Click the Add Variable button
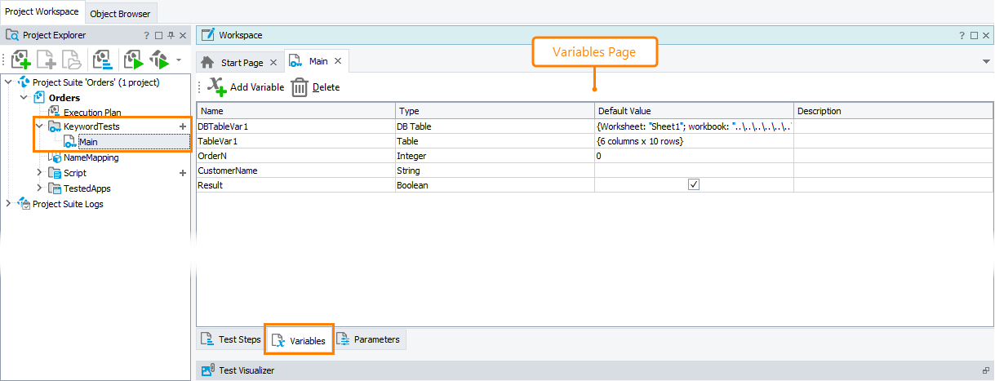 [x=246, y=87]
